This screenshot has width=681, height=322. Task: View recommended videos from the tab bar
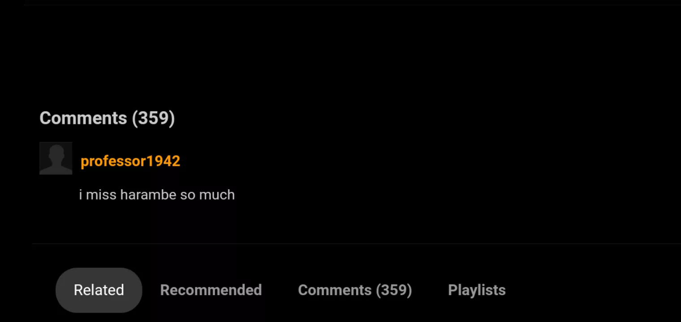tap(211, 290)
